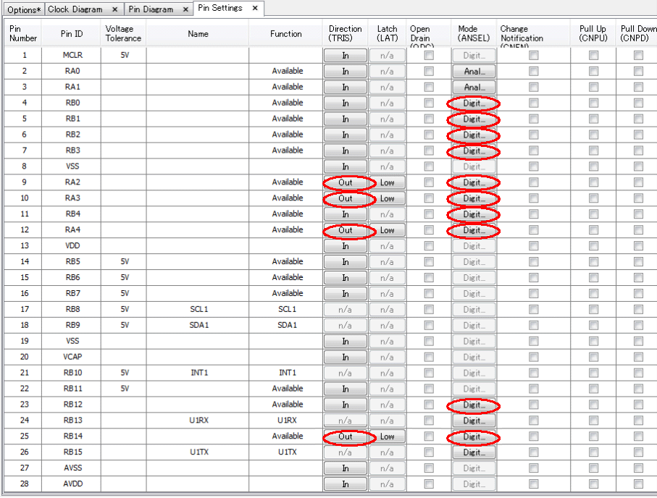Click the Name cell for RA4

pos(197,230)
